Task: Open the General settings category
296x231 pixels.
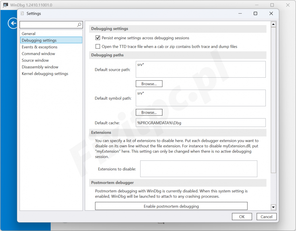Action: click(x=28, y=34)
